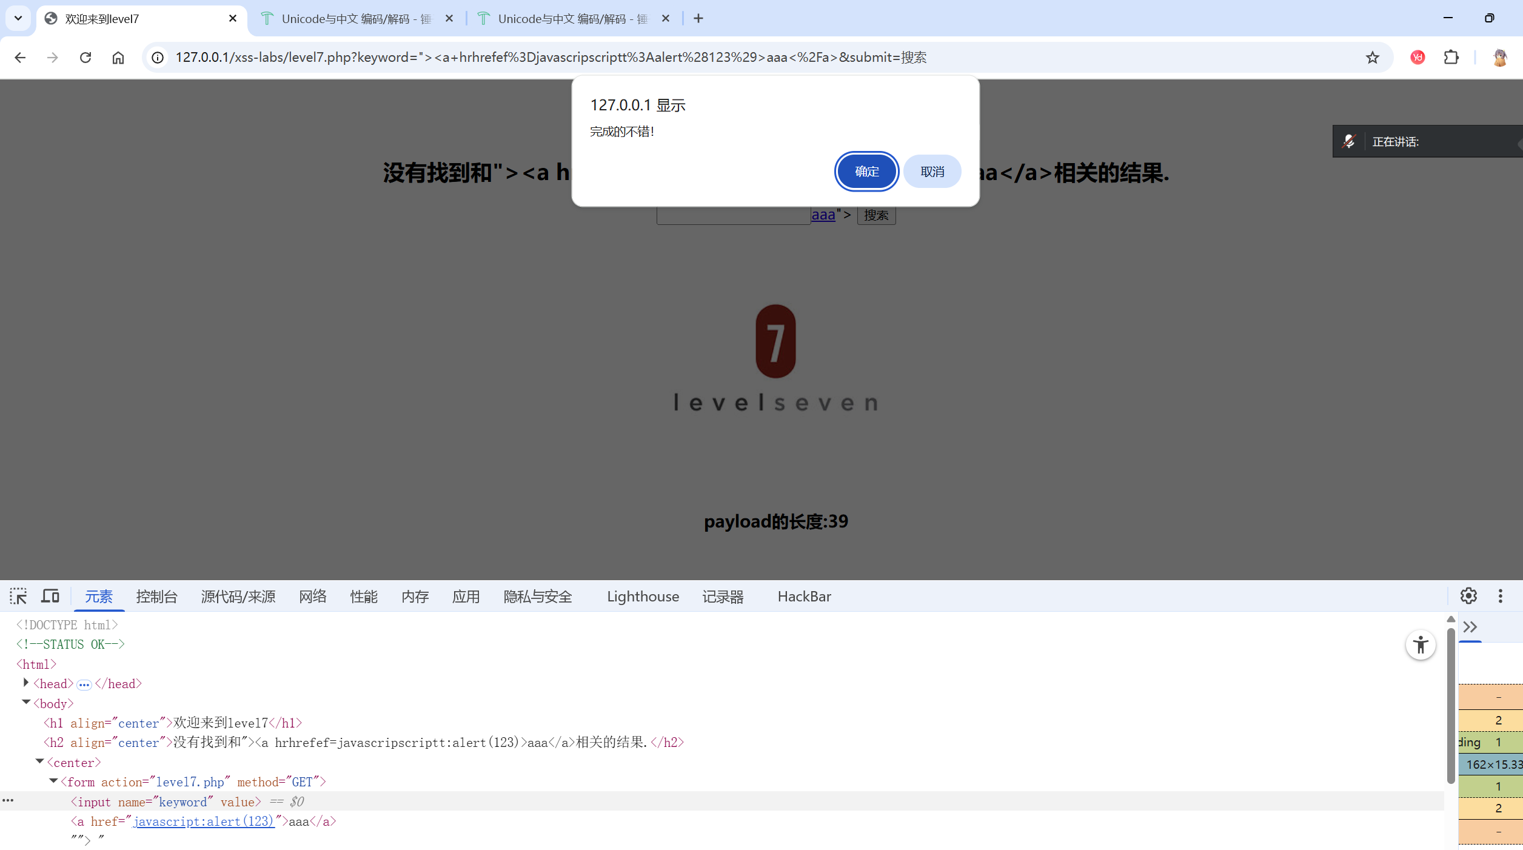The width and height of the screenshot is (1523, 850).
Task: Collapse the form element node
Action: click(53, 781)
